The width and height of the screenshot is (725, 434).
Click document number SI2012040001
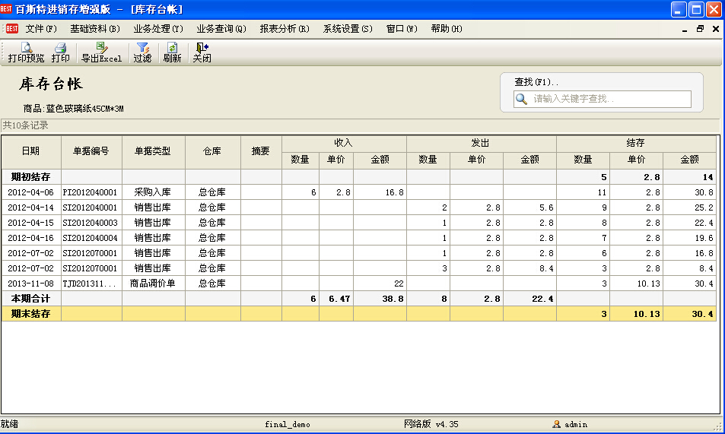tap(91, 207)
